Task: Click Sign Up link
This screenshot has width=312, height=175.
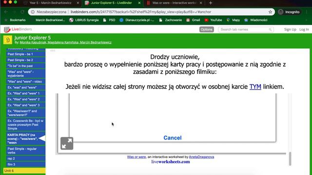Action: [290, 29]
